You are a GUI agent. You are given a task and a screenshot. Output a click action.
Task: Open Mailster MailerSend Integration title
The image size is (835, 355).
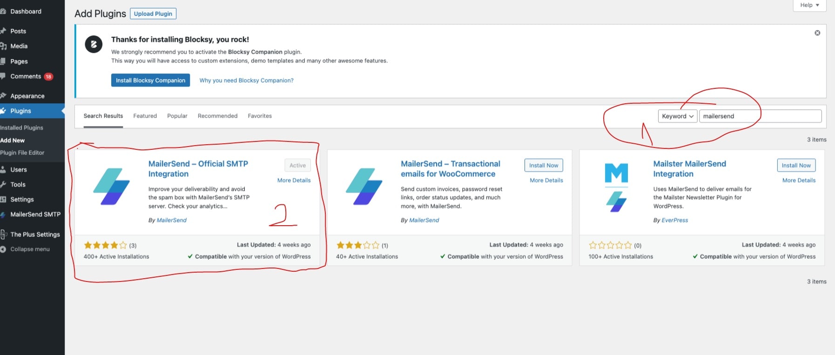click(689, 169)
